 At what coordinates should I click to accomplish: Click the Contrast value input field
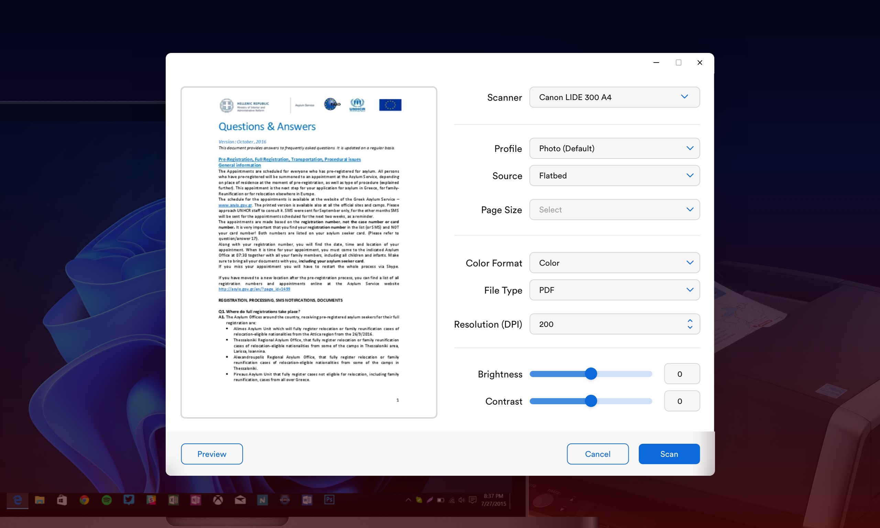(x=682, y=401)
